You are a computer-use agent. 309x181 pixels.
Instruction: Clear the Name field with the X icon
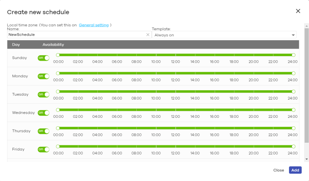pyautogui.click(x=148, y=35)
